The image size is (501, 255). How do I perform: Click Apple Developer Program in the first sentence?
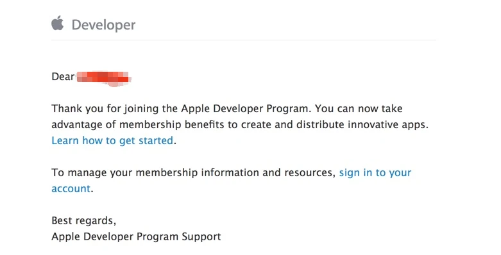tap(245, 108)
